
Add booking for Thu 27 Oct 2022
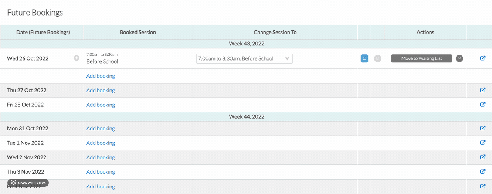tap(101, 90)
